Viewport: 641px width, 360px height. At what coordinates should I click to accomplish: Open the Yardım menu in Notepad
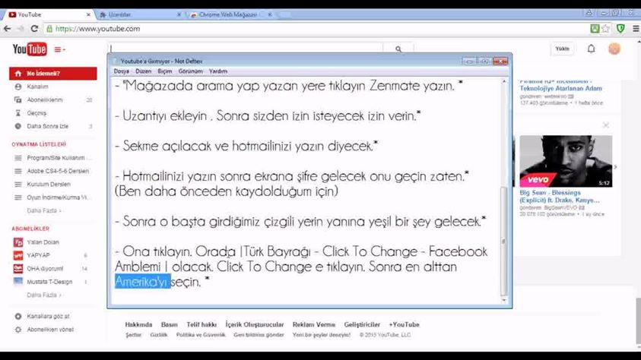[x=218, y=71]
